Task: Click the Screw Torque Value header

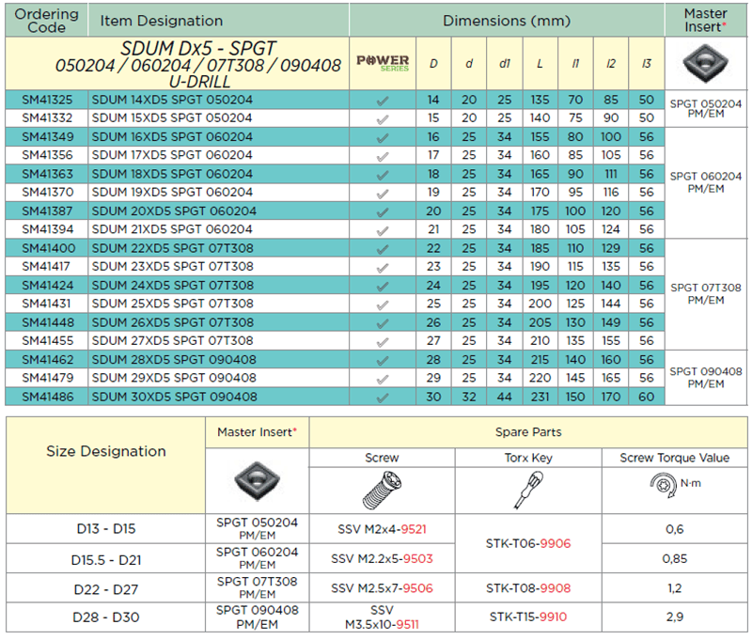Action: pyautogui.click(x=675, y=458)
